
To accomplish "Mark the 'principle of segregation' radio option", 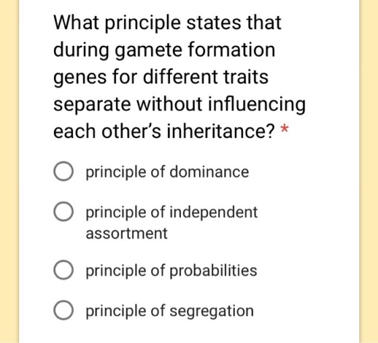I will pyautogui.click(x=63, y=310).
